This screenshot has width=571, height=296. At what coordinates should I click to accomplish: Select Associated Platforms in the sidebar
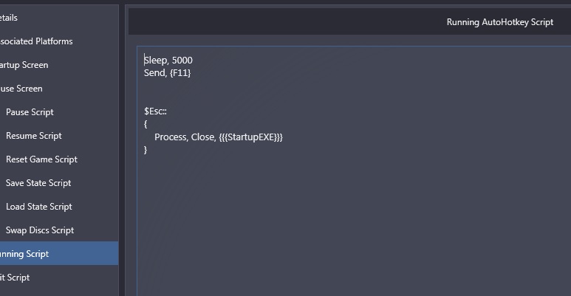coord(59,41)
